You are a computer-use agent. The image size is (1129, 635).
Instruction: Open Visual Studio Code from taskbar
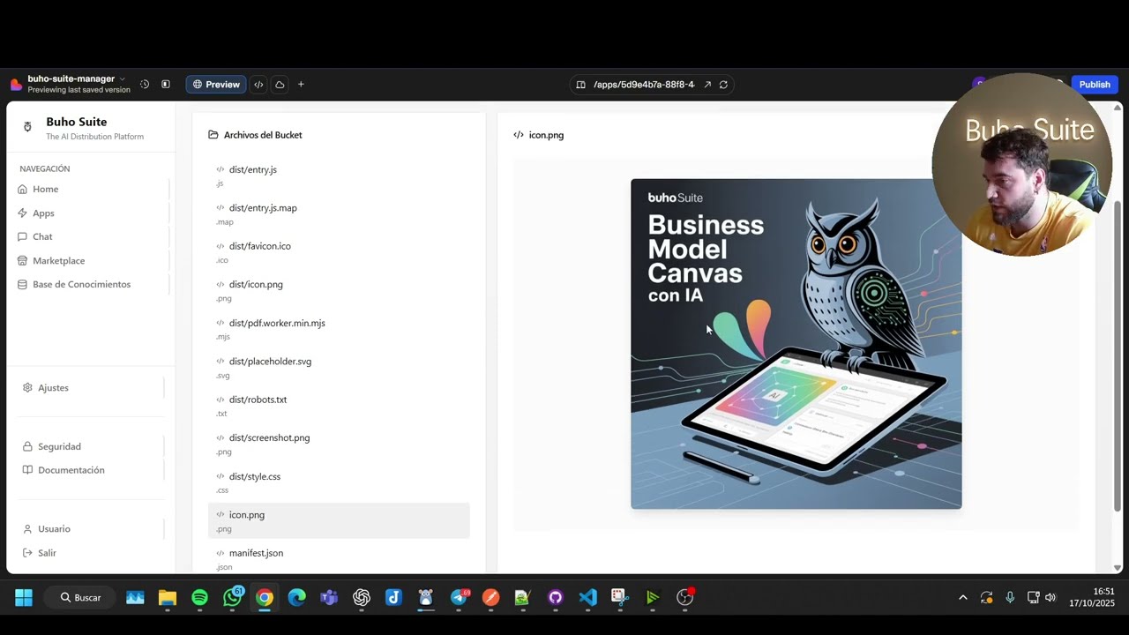tap(587, 598)
